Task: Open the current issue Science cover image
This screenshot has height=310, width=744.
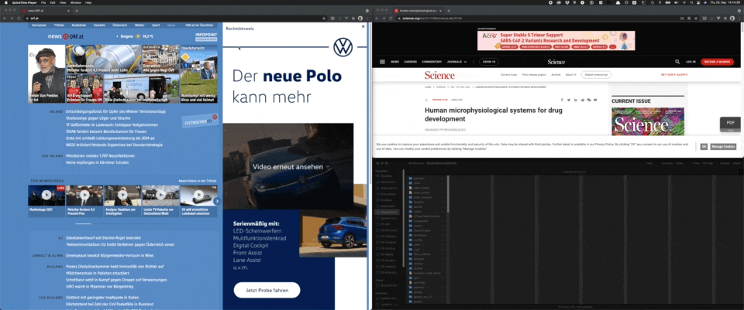Action: coord(648,121)
